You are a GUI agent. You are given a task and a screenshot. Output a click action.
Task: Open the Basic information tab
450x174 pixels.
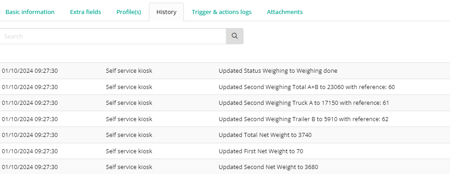pos(30,12)
